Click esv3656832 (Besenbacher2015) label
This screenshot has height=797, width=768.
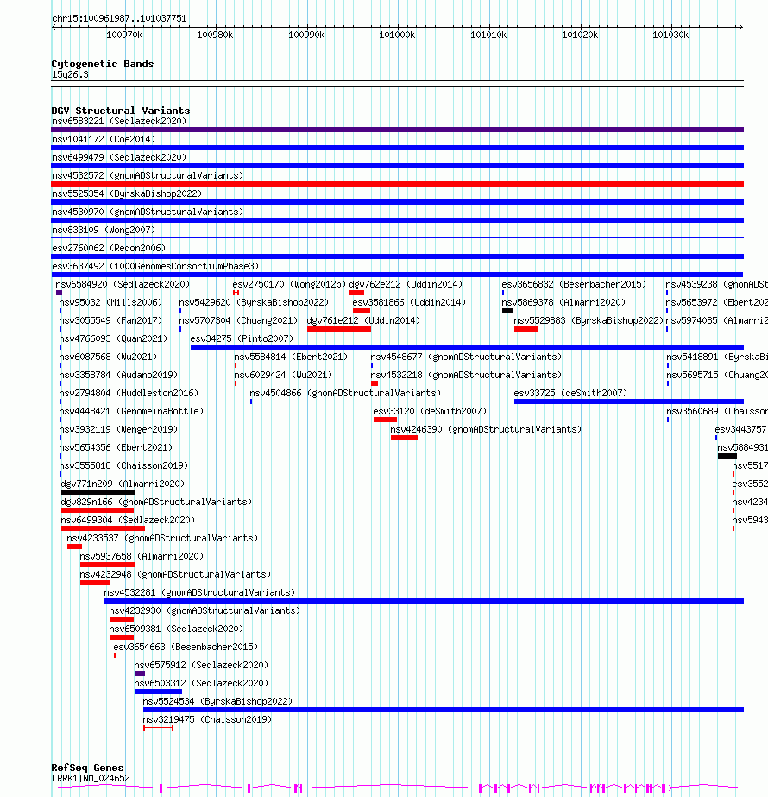pos(574,285)
